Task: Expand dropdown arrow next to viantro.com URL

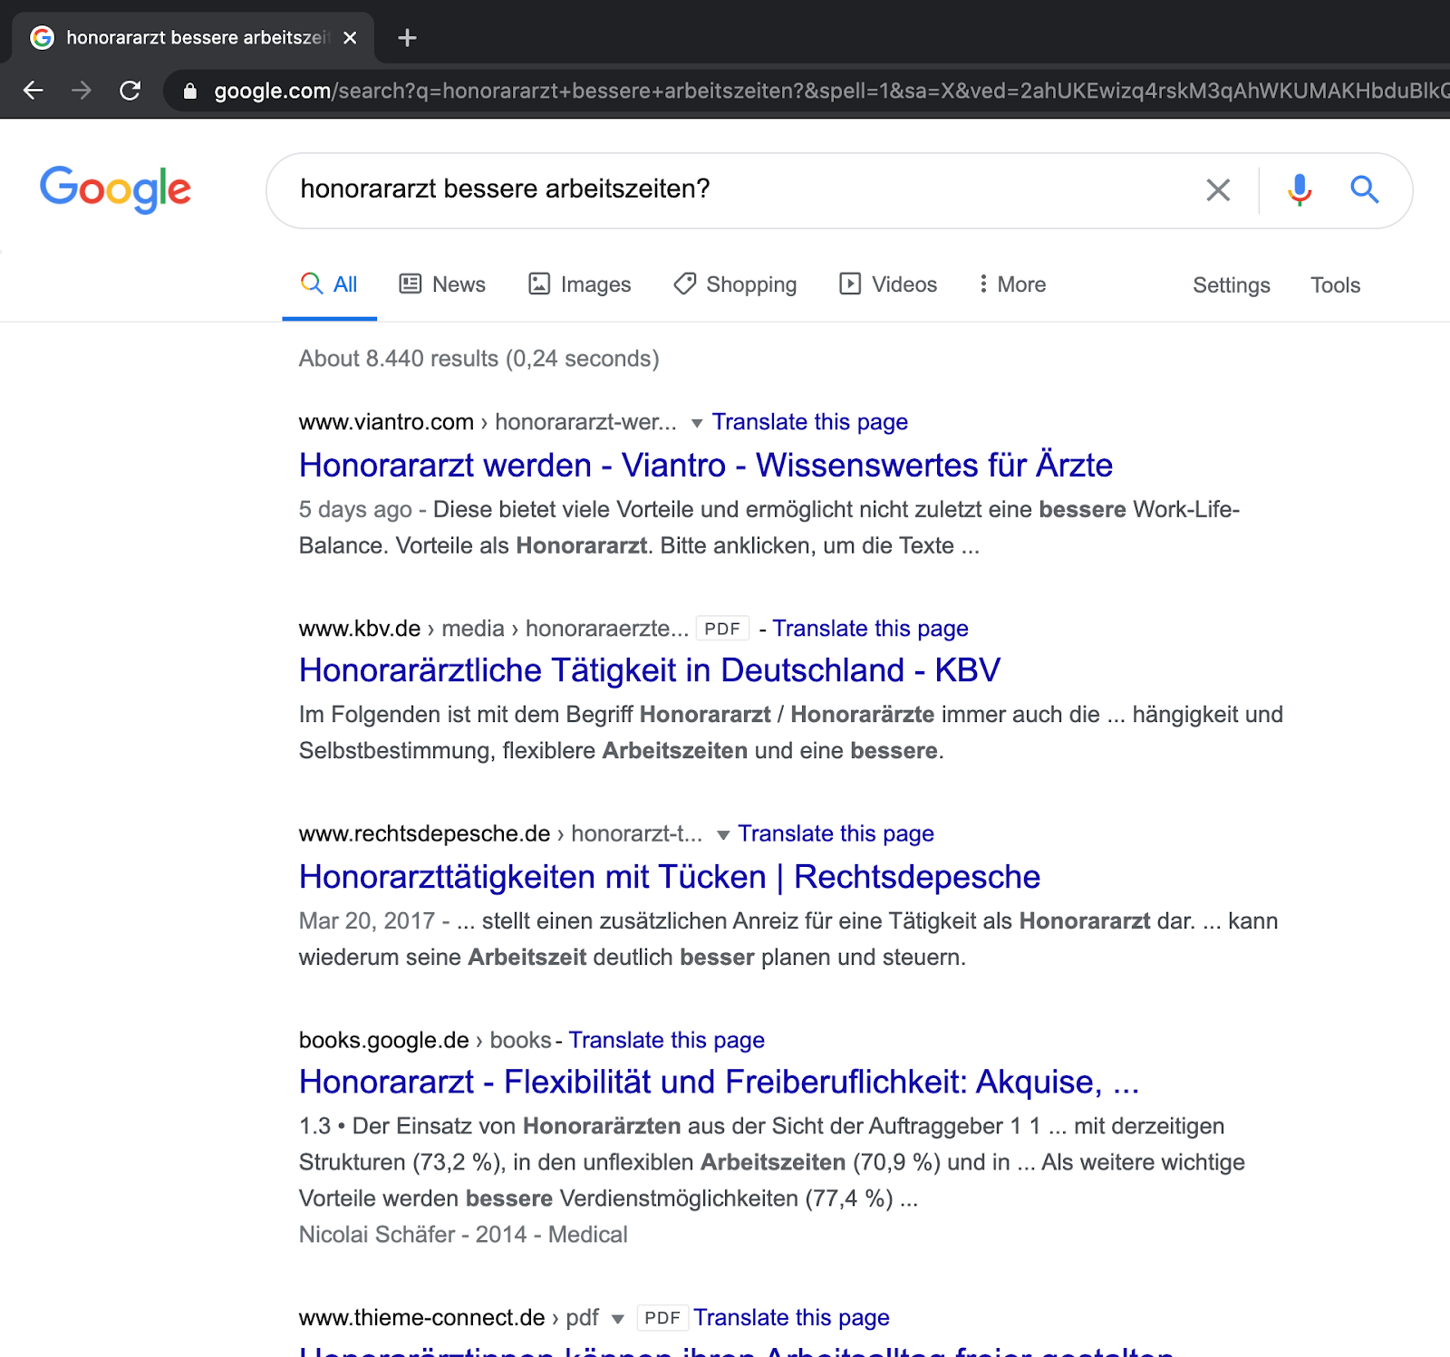Action: tap(696, 423)
